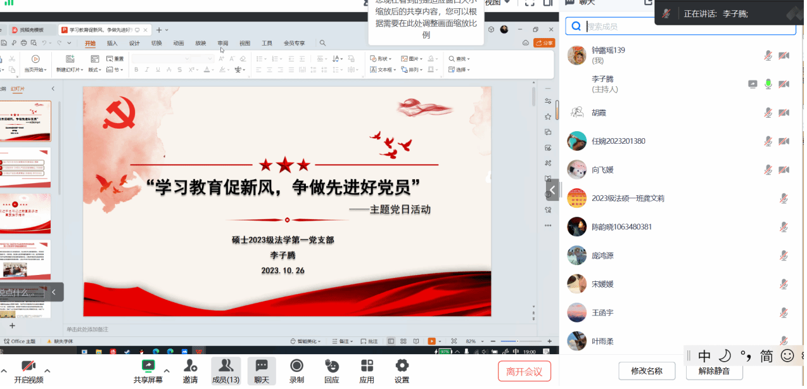Toggle 李子腾's green microphone icon

pyautogui.click(x=768, y=84)
